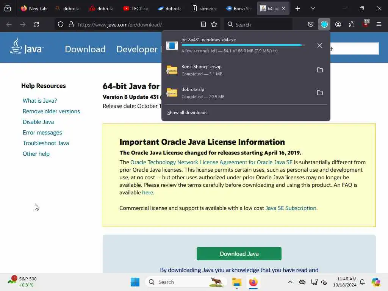Screen dimensions: 388x291
Task: Open Other help link
Action: tap(36, 154)
